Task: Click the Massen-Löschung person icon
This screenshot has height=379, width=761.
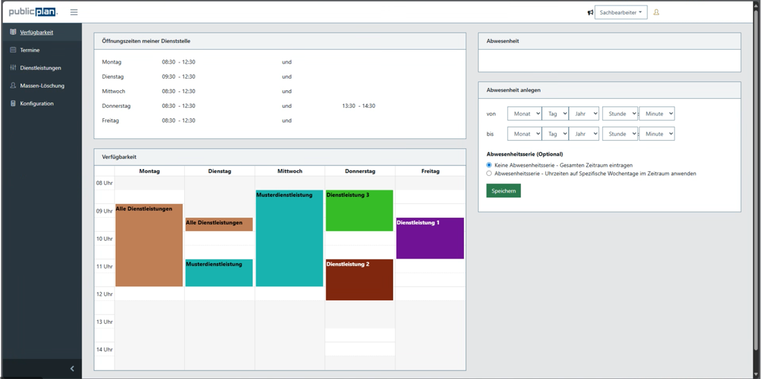Action: click(13, 86)
